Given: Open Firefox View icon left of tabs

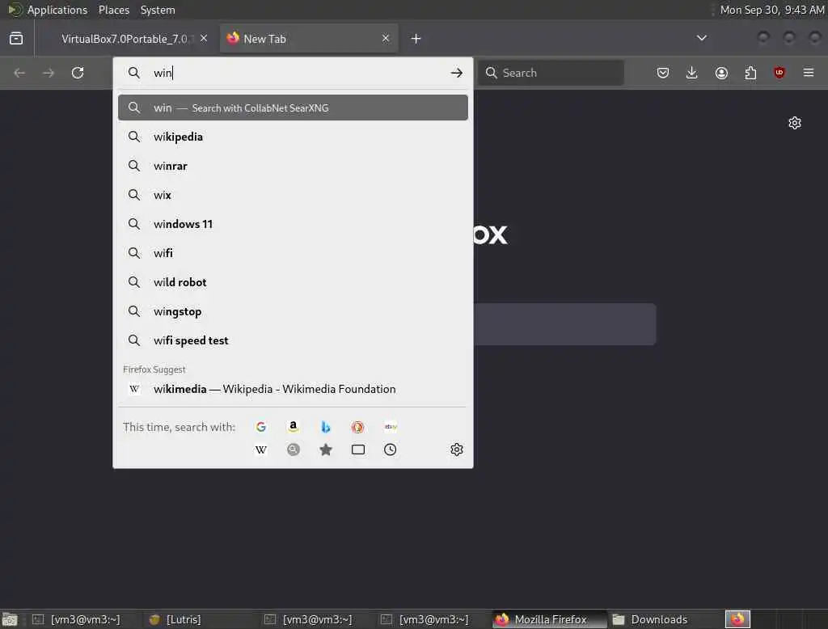Looking at the screenshot, I should pyautogui.click(x=16, y=38).
